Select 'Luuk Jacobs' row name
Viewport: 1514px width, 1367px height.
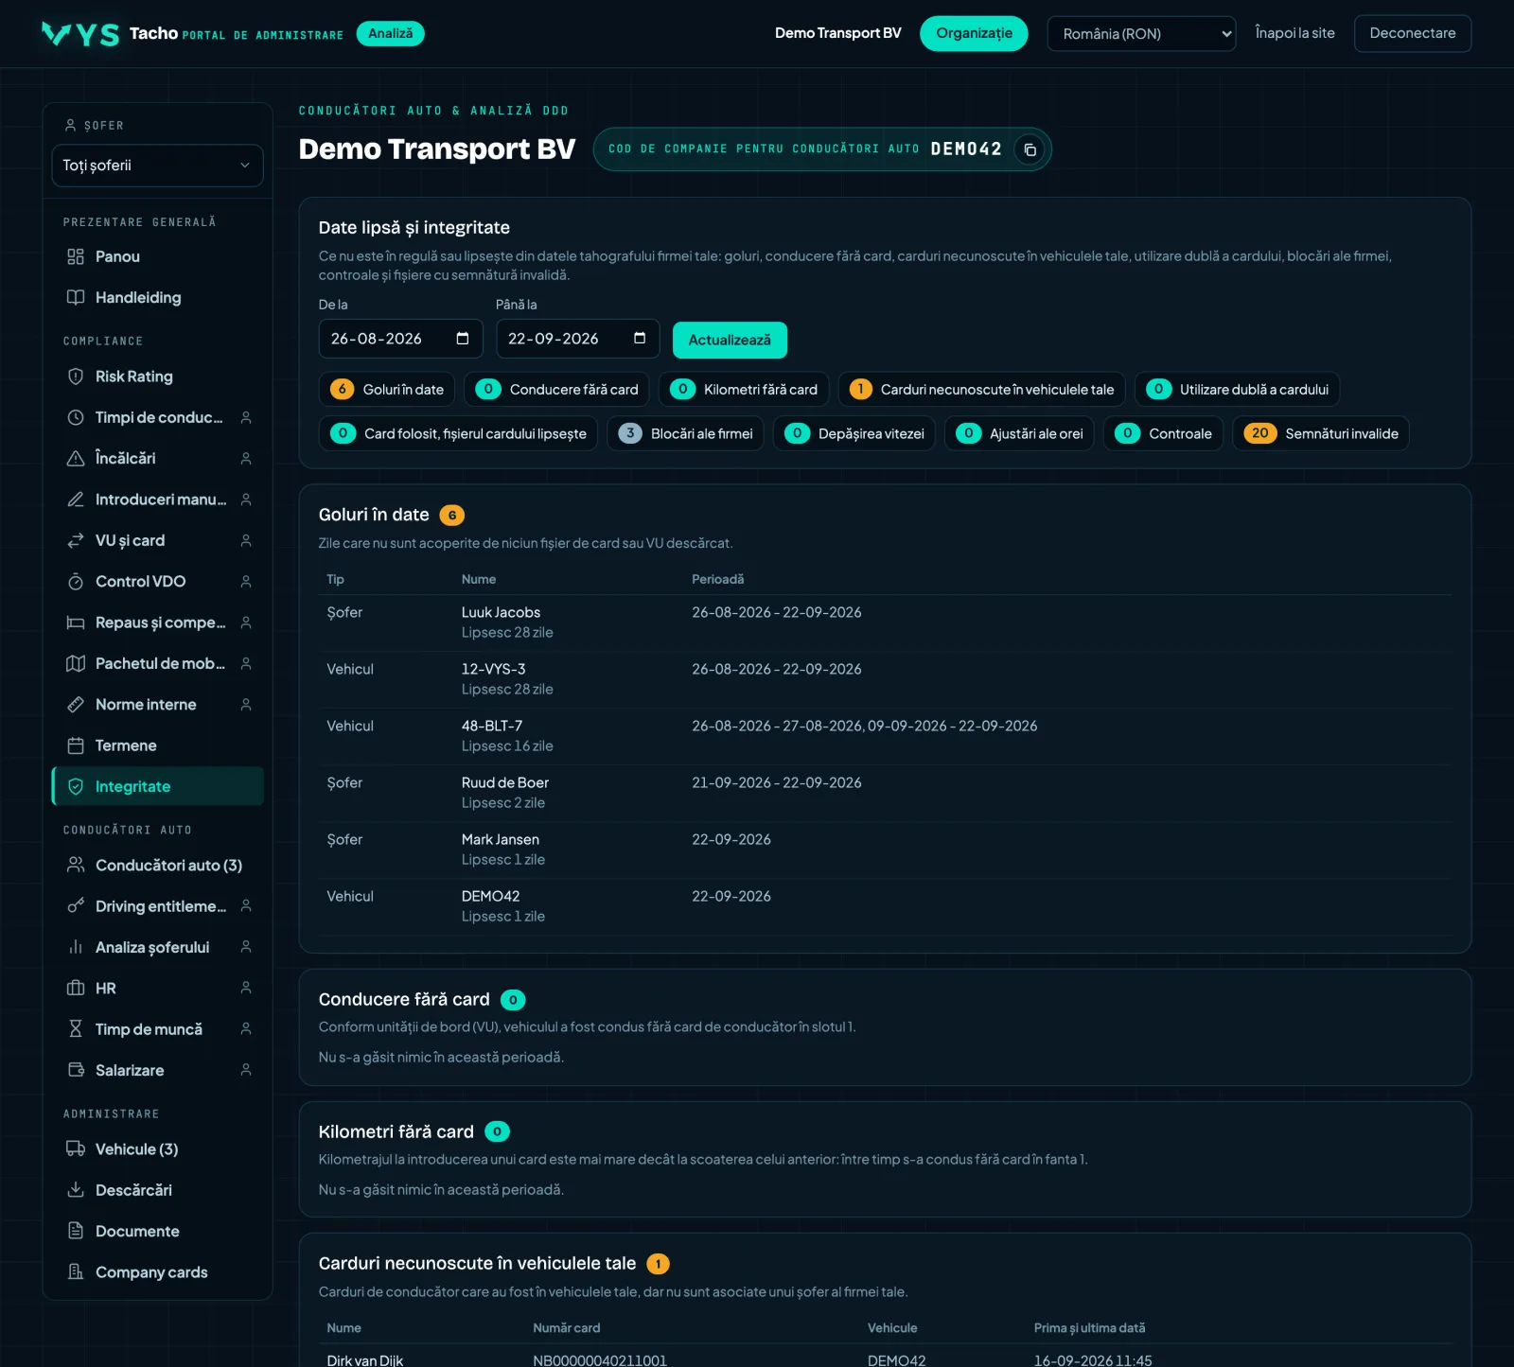pyautogui.click(x=501, y=612)
